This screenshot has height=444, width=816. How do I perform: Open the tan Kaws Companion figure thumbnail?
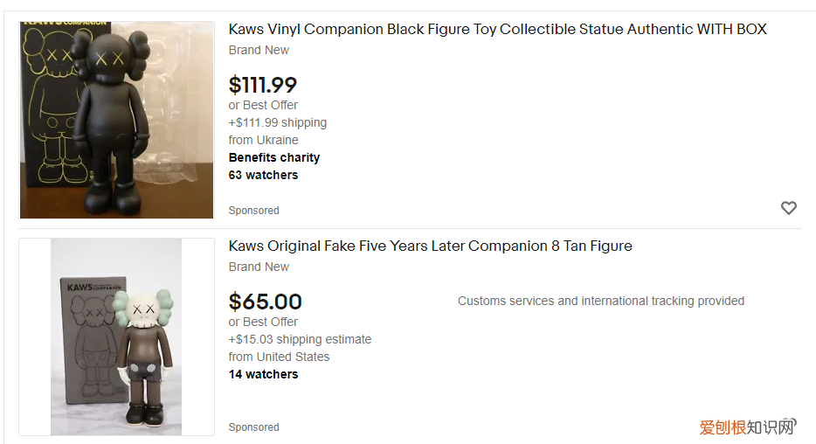pos(116,336)
